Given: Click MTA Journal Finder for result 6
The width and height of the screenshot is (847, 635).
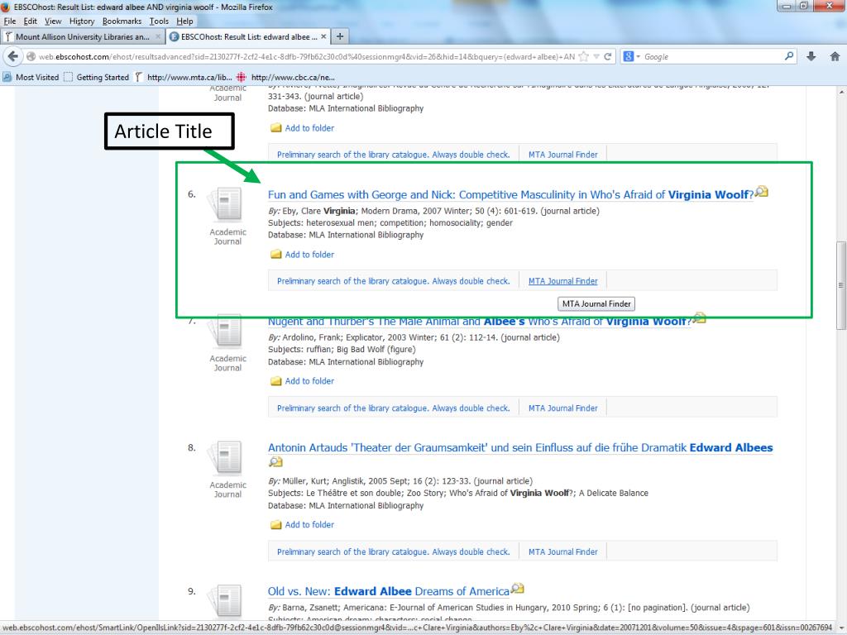Looking at the screenshot, I should 562,281.
